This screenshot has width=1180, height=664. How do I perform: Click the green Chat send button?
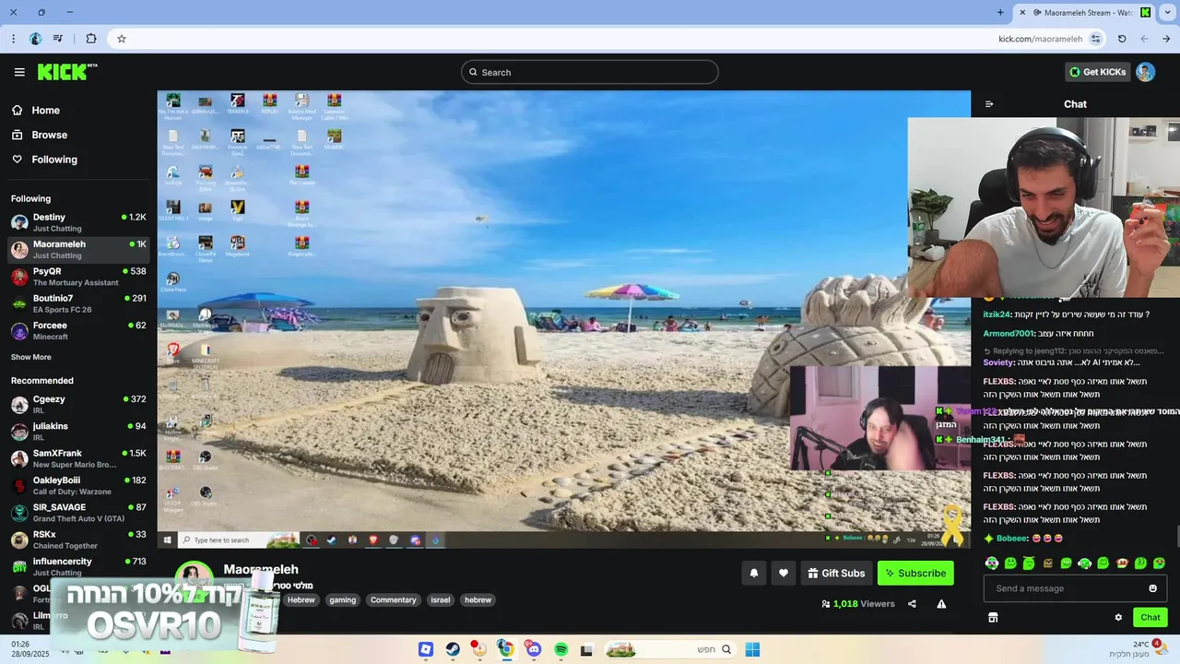click(x=1150, y=618)
